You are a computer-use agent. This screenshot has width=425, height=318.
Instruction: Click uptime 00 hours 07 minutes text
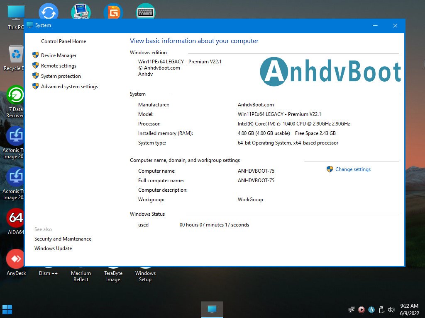coord(214,225)
